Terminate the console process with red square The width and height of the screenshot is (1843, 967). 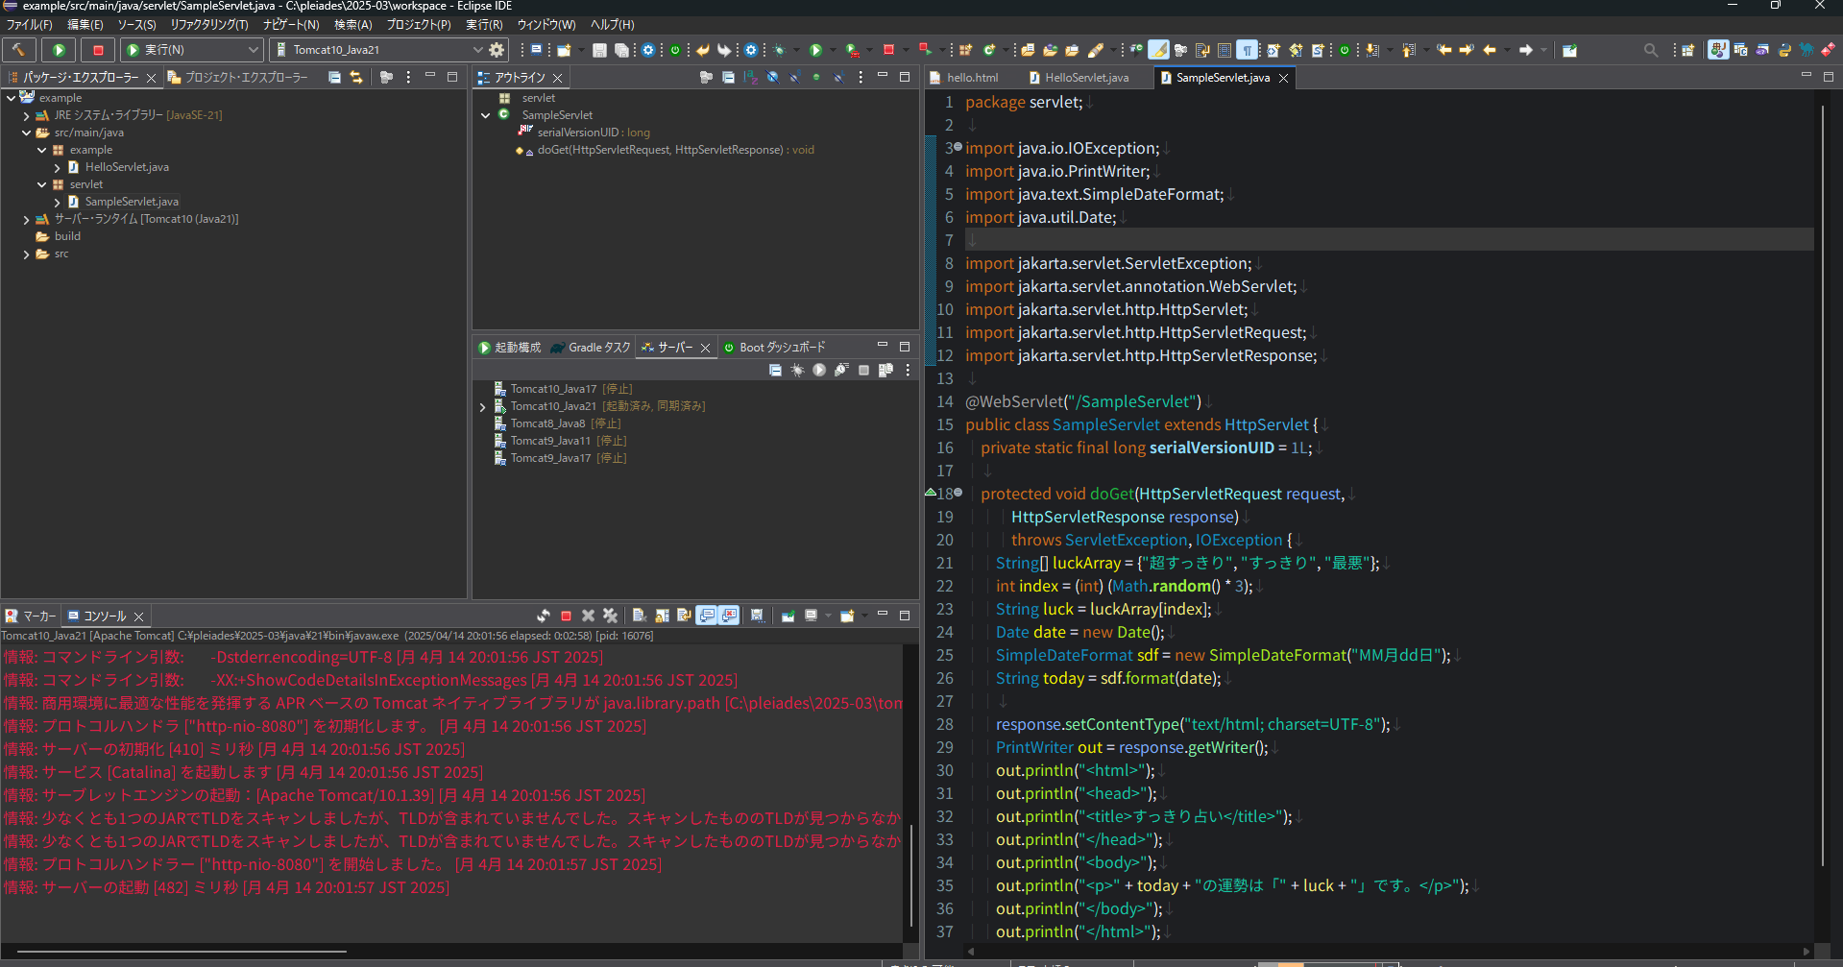(x=566, y=616)
